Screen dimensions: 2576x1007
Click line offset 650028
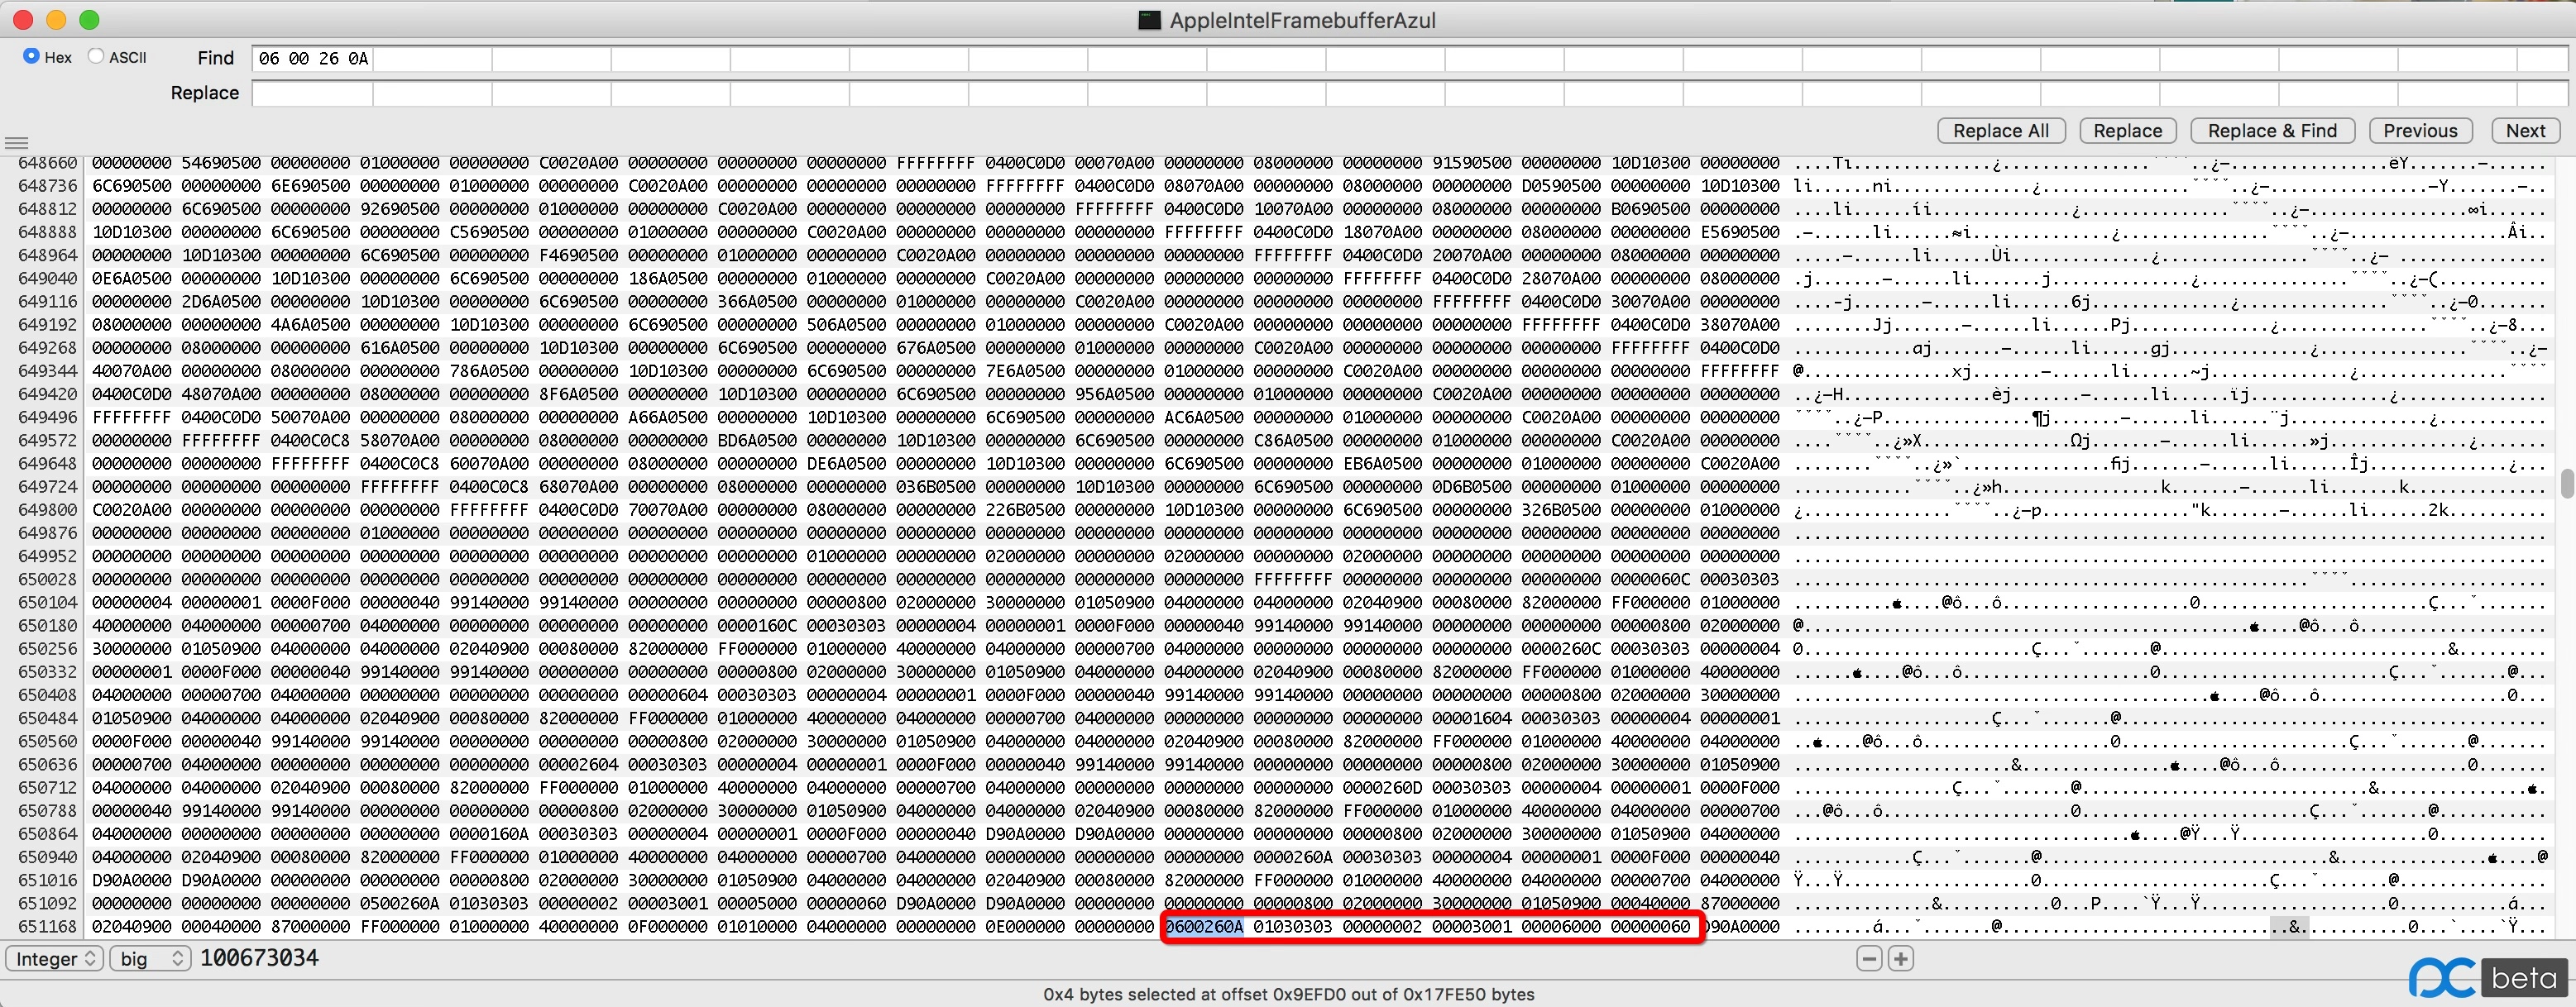tap(47, 580)
